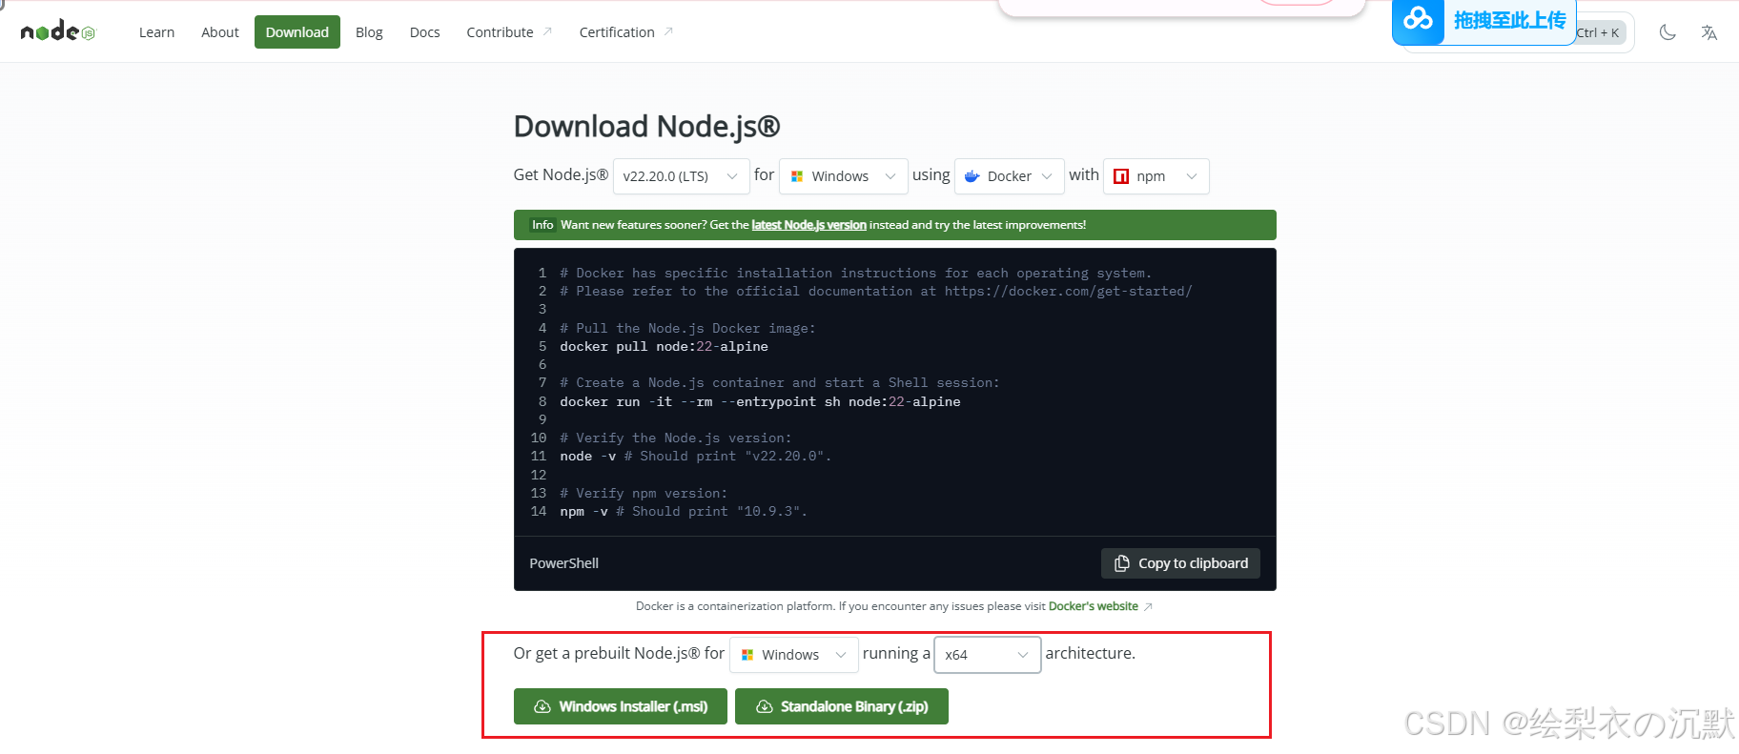Click the Windows logo in the OS dropdown
The height and width of the screenshot is (754, 1739).
coord(797,176)
